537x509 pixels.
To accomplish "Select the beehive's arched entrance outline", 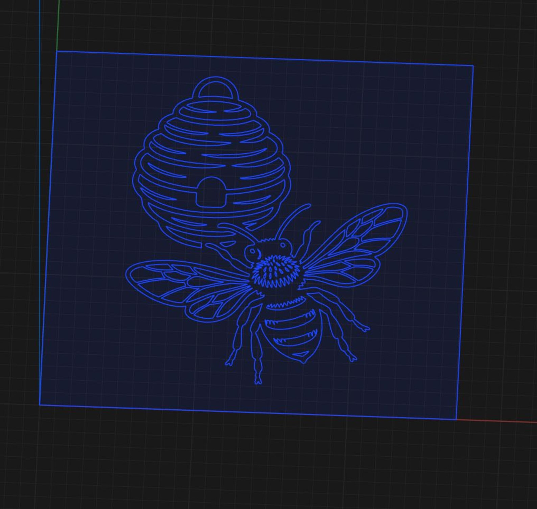I will coord(211,192).
